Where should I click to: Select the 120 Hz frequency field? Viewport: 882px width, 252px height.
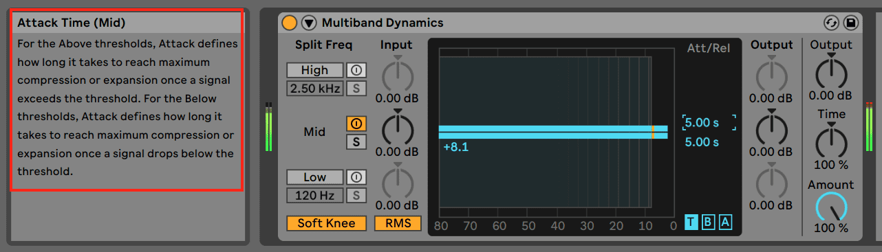tap(315, 195)
